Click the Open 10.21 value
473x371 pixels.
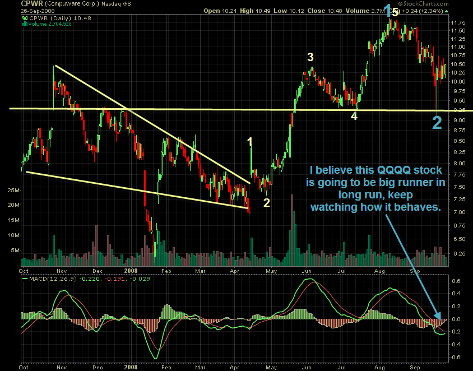coord(221,11)
